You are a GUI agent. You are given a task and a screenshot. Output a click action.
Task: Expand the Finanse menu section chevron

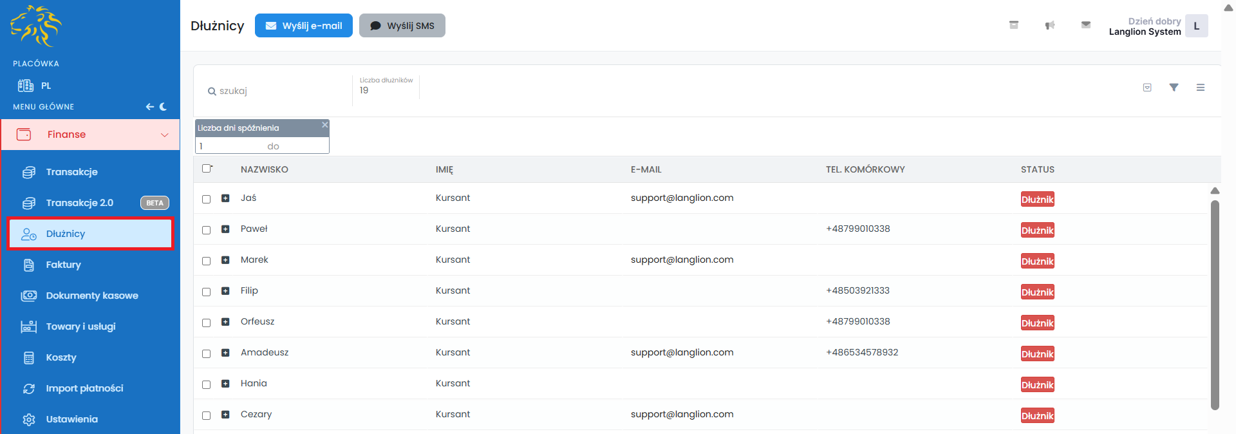click(x=165, y=135)
